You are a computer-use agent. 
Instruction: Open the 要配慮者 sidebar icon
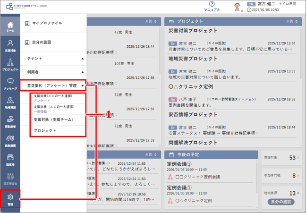(10, 122)
